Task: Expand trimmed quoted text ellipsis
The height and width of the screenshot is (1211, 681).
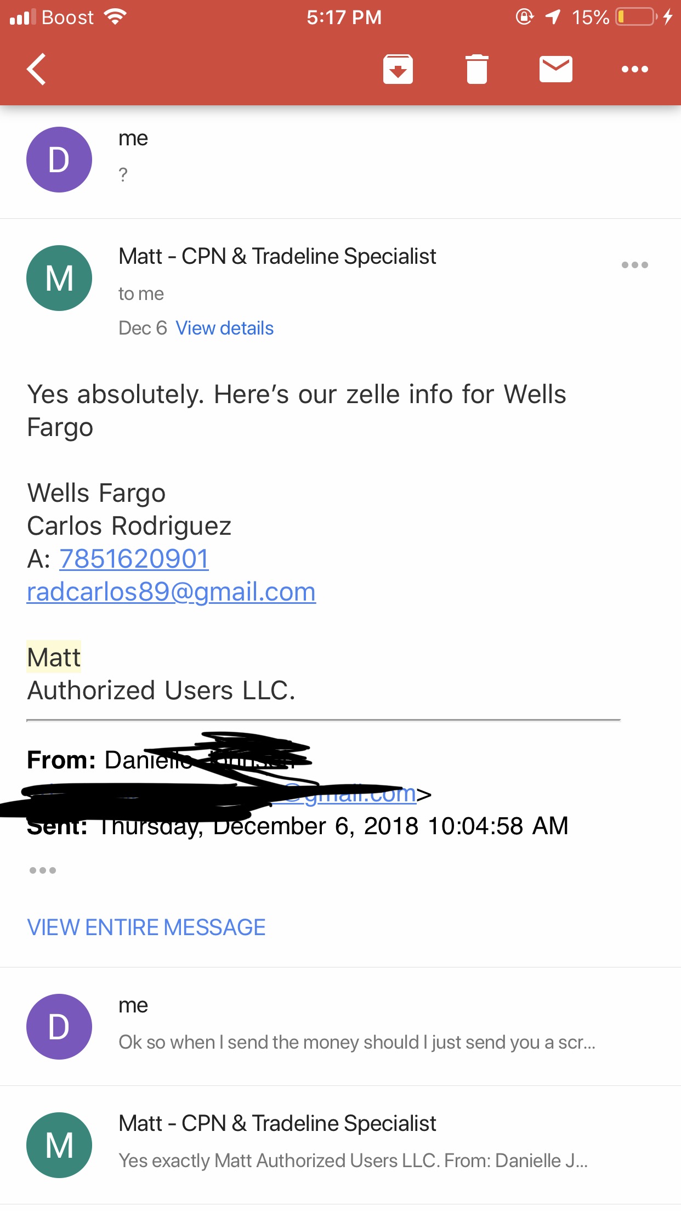Action: (43, 870)
